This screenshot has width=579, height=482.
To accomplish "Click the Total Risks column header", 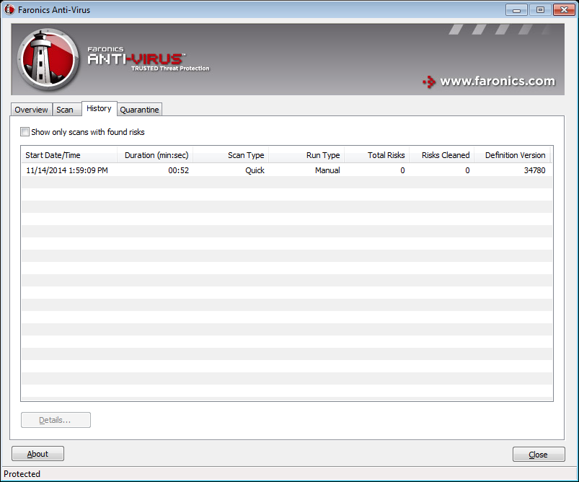I will pos(377,155).
